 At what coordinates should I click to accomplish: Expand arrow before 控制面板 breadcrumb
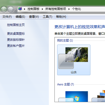tap(25, 9)
